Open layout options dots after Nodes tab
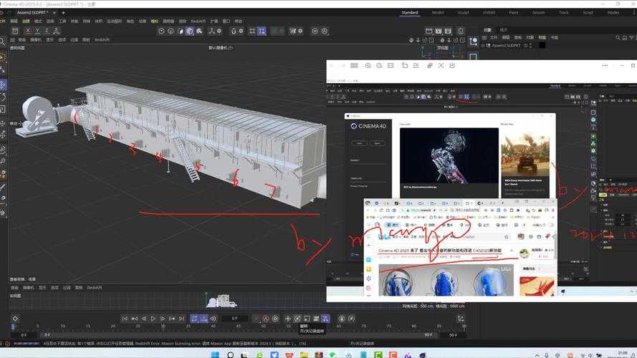 click(x=634, y=13)
